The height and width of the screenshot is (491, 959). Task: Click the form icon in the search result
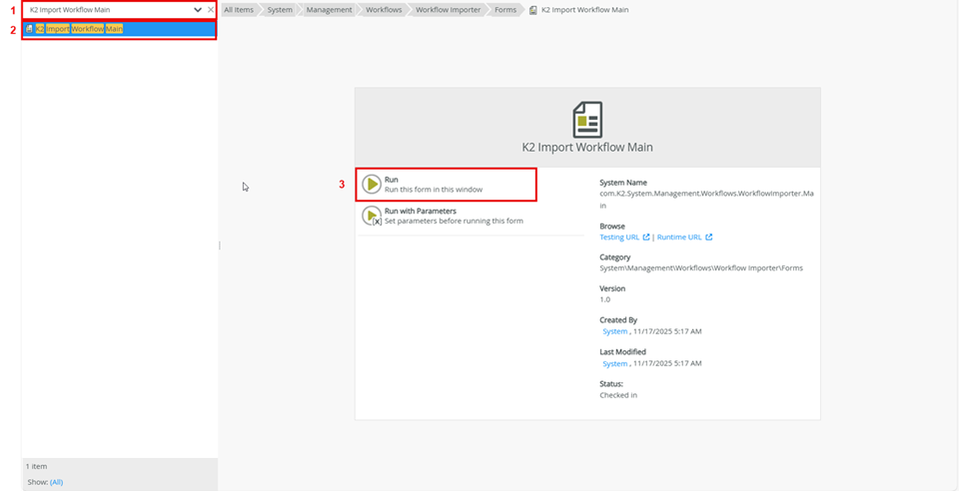pos(29,29)
